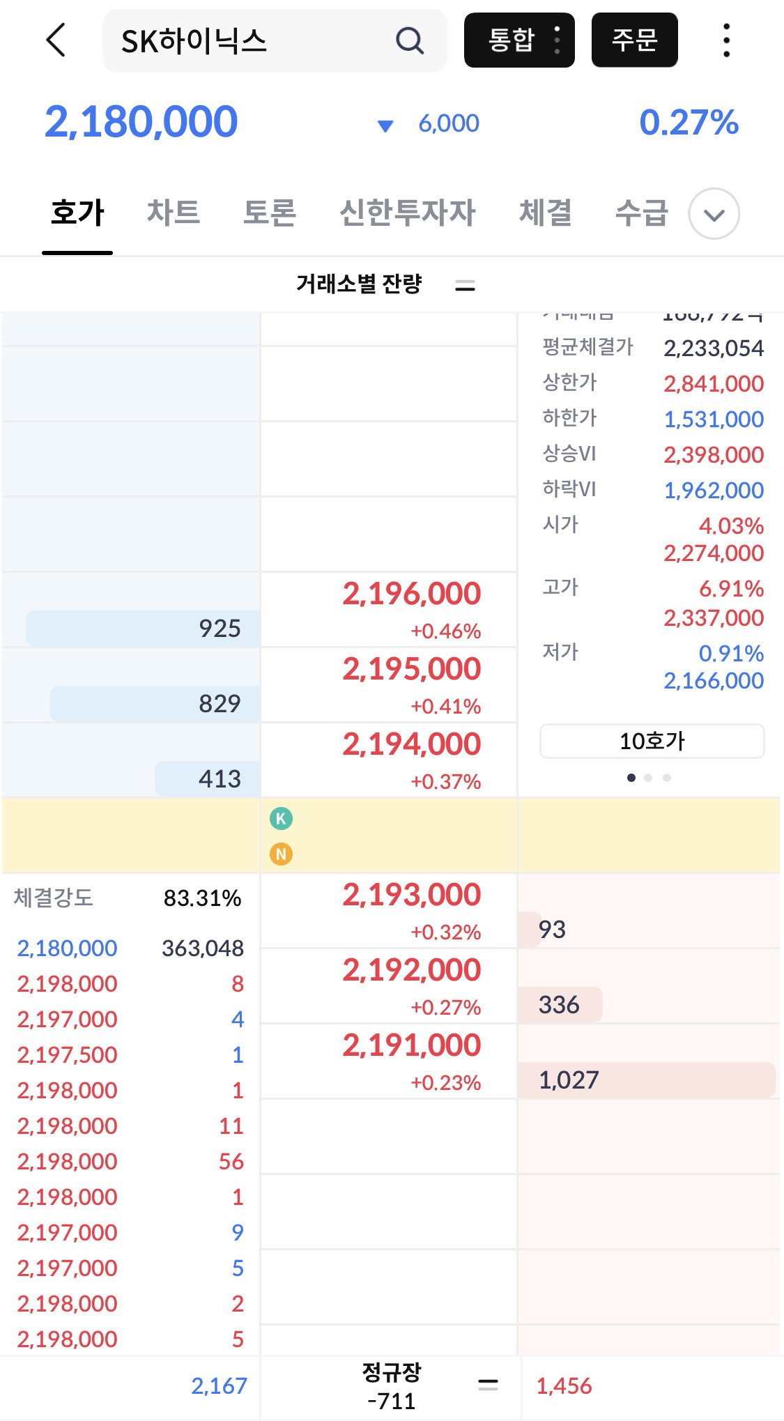Select the third page indicator dot
The height and width of the screenshot is (1421, 784).
tap(667, 778)
